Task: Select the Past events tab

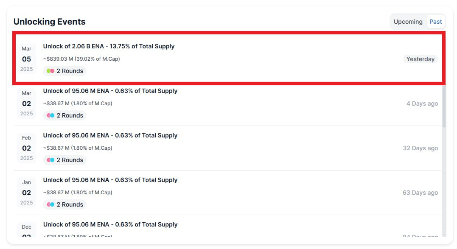Action: (x=435, y=22)
